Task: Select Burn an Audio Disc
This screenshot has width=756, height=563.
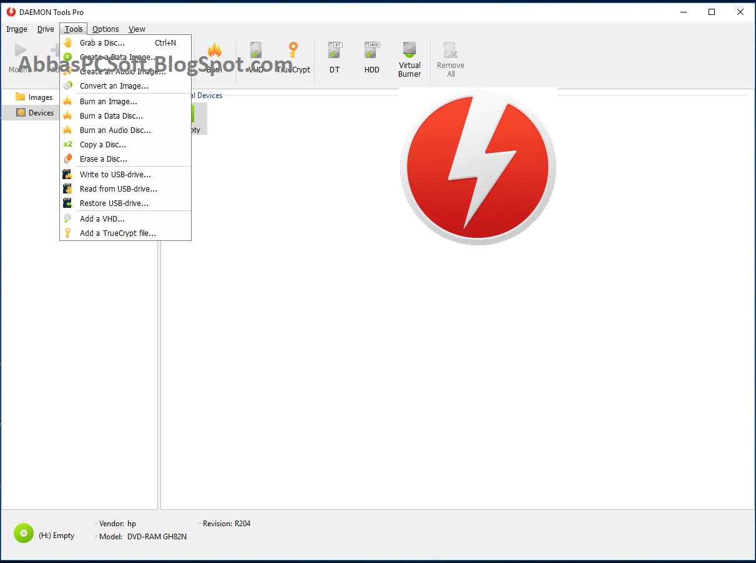Action: pos(125,130)
